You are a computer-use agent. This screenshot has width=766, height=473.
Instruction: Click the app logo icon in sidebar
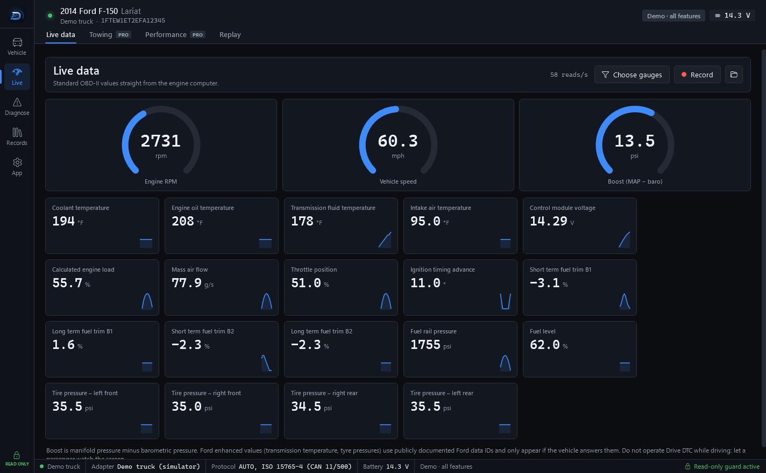point(17,16)
